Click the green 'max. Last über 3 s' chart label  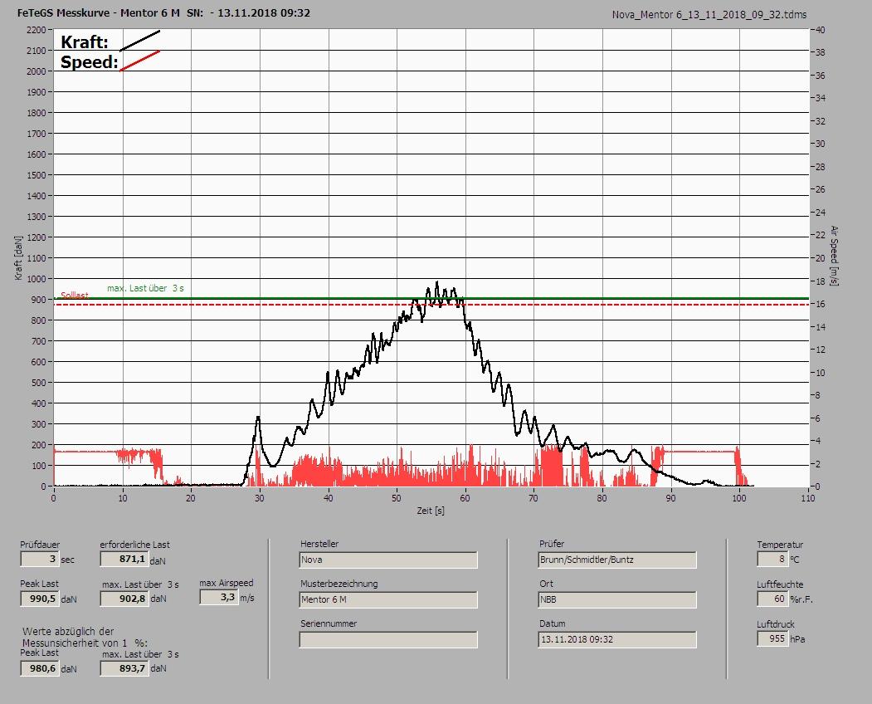145,288
